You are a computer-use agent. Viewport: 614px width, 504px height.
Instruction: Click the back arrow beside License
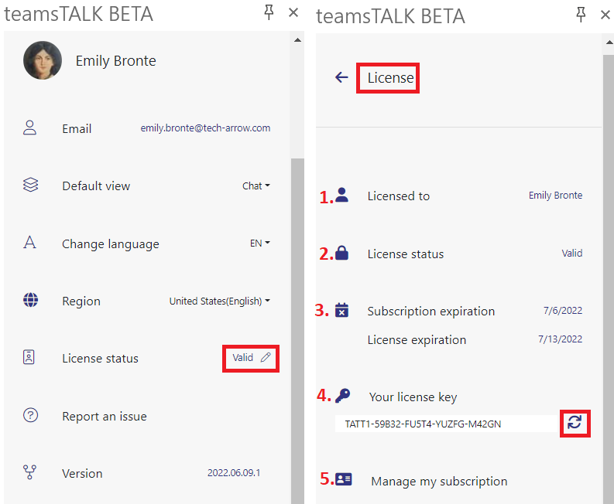(x=341, y=77)
